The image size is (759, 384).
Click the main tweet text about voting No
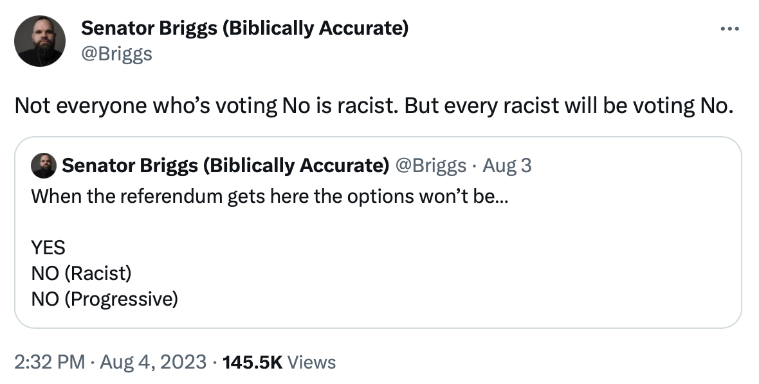(x=373, y=105)
